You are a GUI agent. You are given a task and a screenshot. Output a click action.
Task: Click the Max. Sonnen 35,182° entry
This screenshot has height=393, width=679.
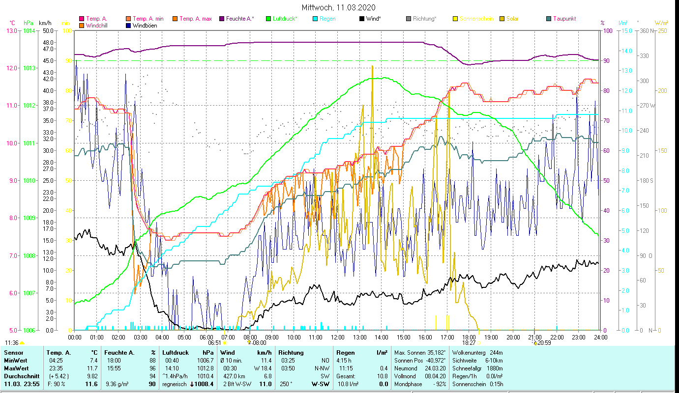420,353
